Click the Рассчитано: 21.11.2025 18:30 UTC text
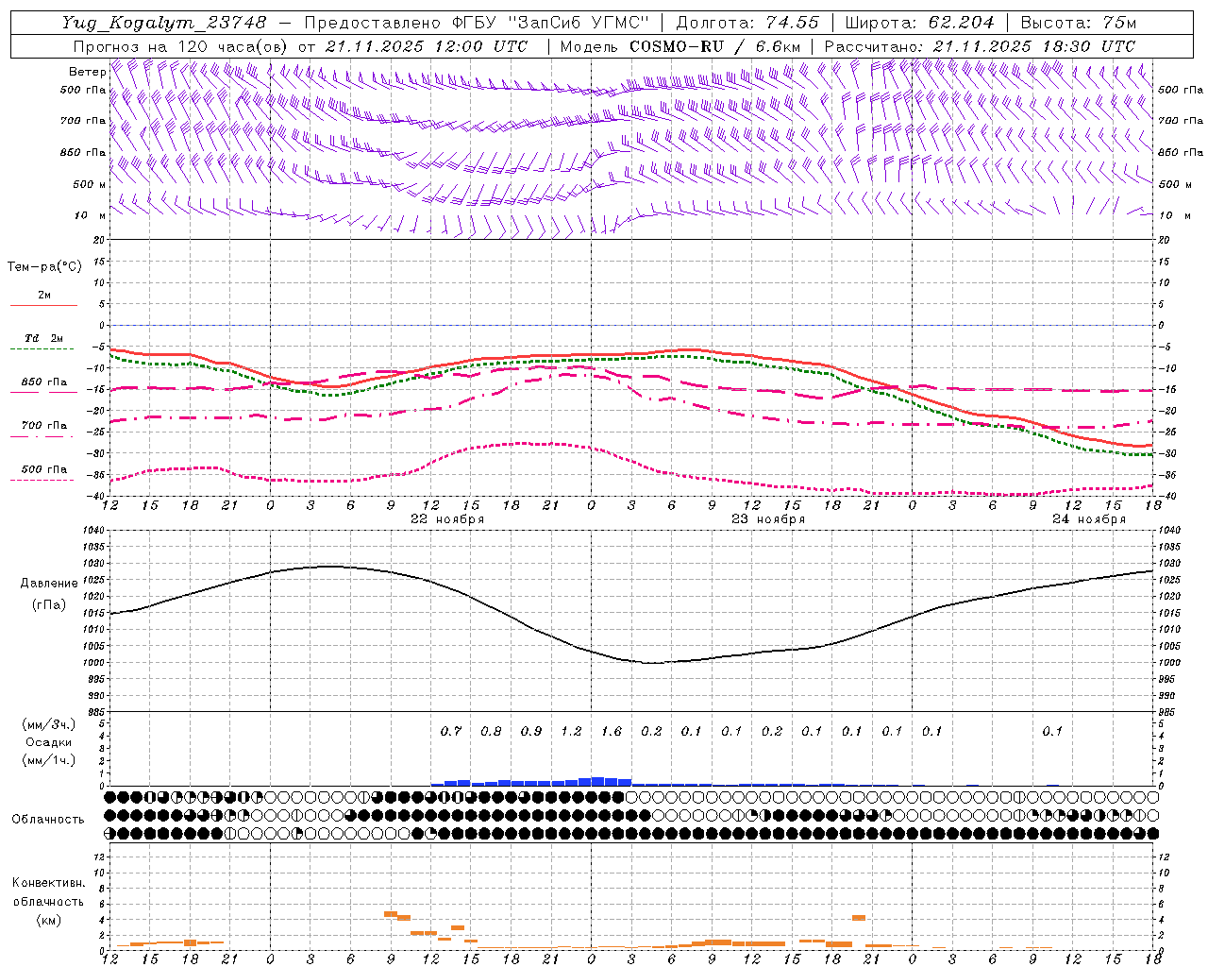The height and width of the screenshot is (967, 1208). [980, 46]
